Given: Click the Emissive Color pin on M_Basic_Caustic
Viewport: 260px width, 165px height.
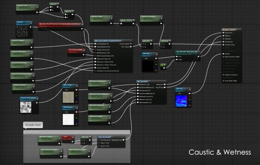Looking at the screenshot, I should click(x=223, y=45).
